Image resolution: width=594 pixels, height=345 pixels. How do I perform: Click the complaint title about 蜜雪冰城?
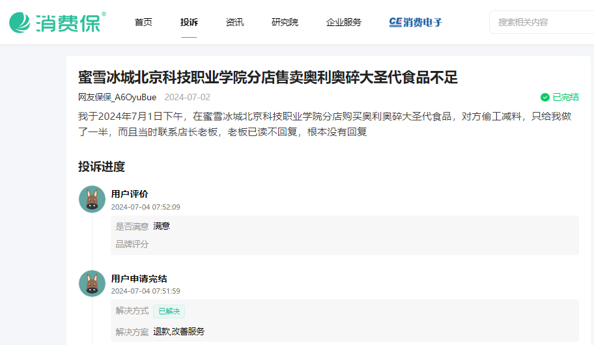tap(268, 77)
